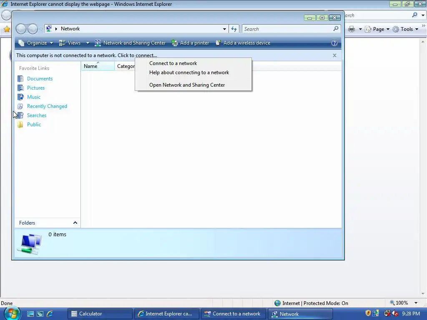This screenshot has height=320, width=427.
Task: Click the Views toolbar button
Action: point(70,43)
